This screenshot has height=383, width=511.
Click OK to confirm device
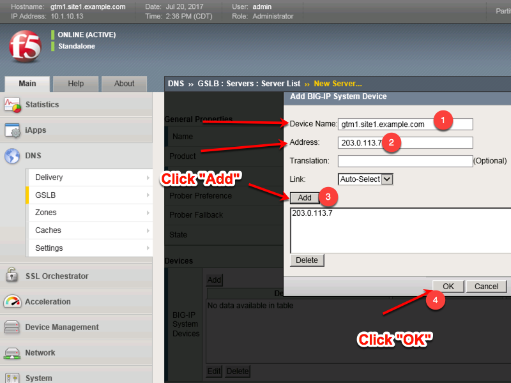point(448,286)
